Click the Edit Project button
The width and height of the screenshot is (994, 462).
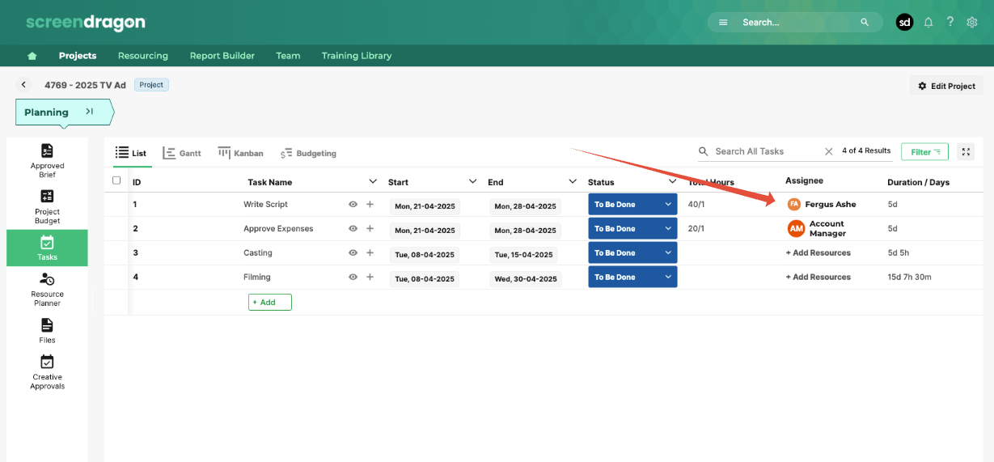947,86
